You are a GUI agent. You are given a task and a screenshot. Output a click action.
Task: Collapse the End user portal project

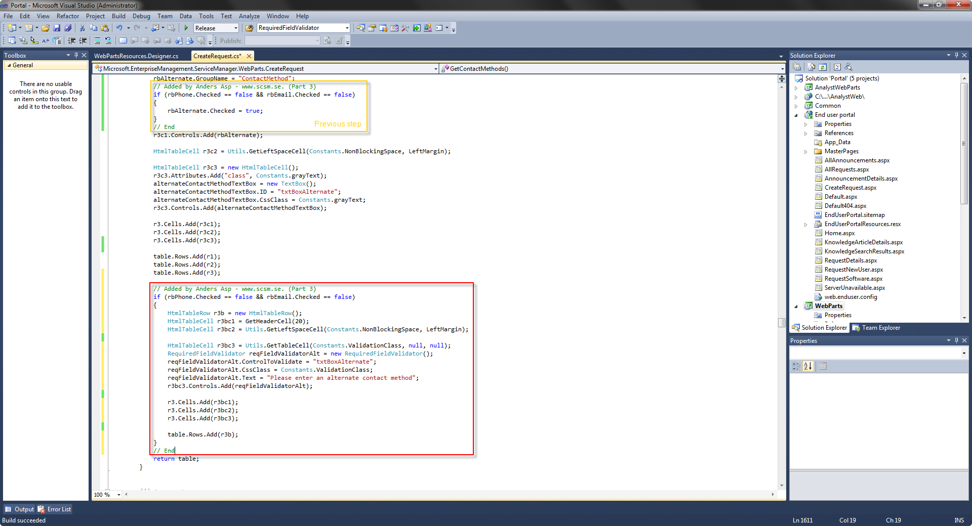click(x=796, y=115)
